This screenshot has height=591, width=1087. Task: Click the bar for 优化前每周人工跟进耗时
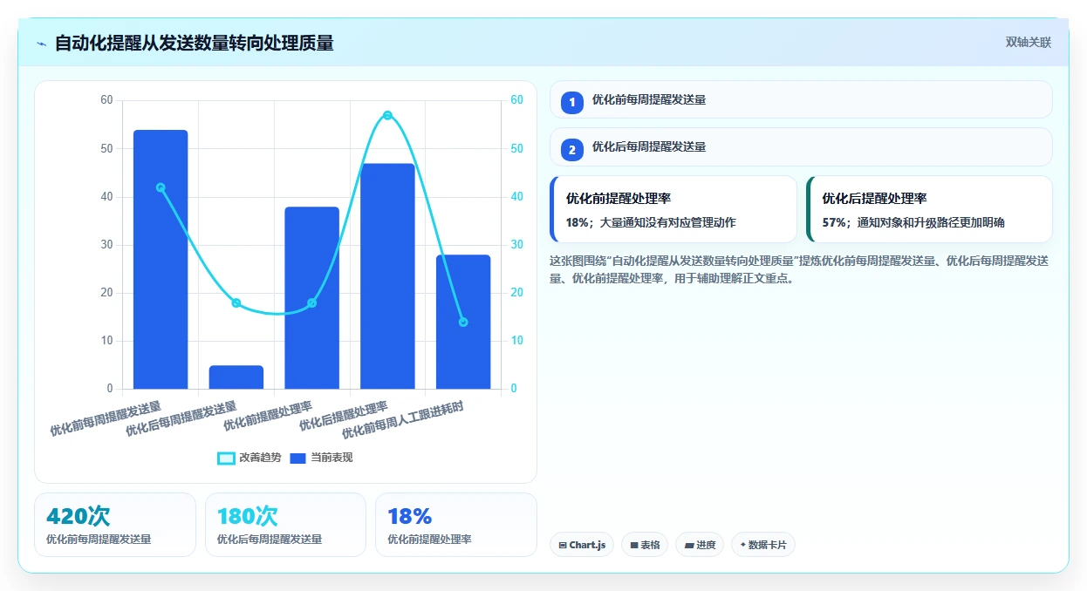click(x=463, y=322)
